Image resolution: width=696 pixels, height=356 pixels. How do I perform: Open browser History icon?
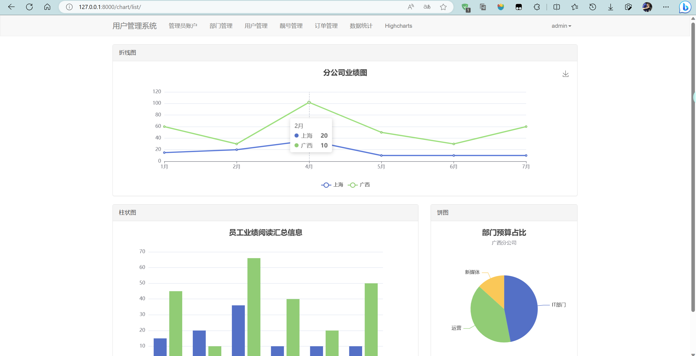point(593,7)
